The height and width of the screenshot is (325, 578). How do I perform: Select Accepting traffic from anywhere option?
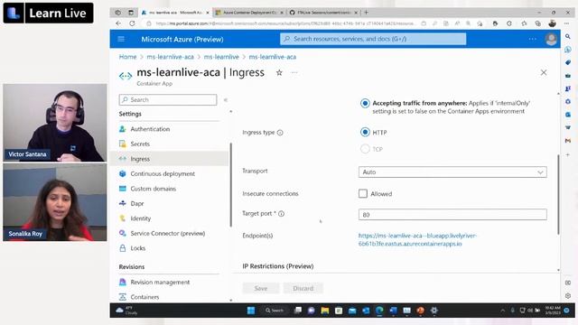pyautogui.click(x=365, y=103)
